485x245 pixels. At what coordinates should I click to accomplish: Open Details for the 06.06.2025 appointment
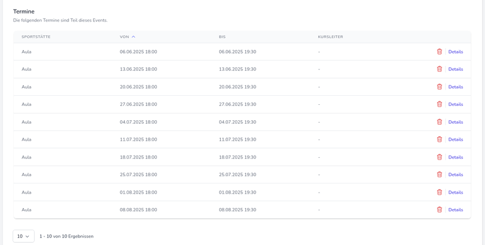pos(455,52)
